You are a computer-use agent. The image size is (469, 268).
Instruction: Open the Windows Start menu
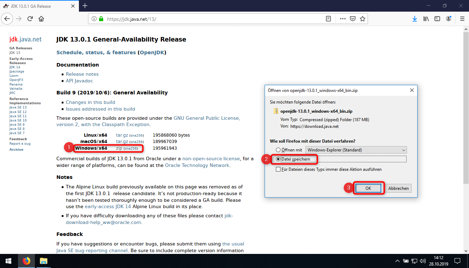pos(8,261)
